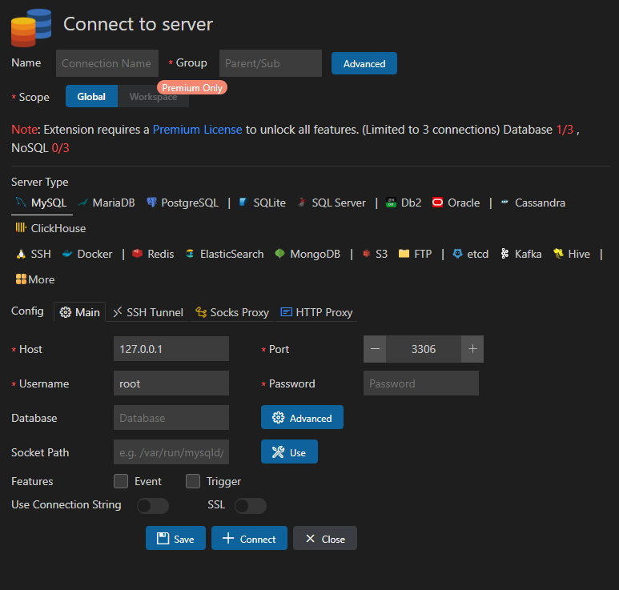Select the Workspace scope option

(153, 96)
